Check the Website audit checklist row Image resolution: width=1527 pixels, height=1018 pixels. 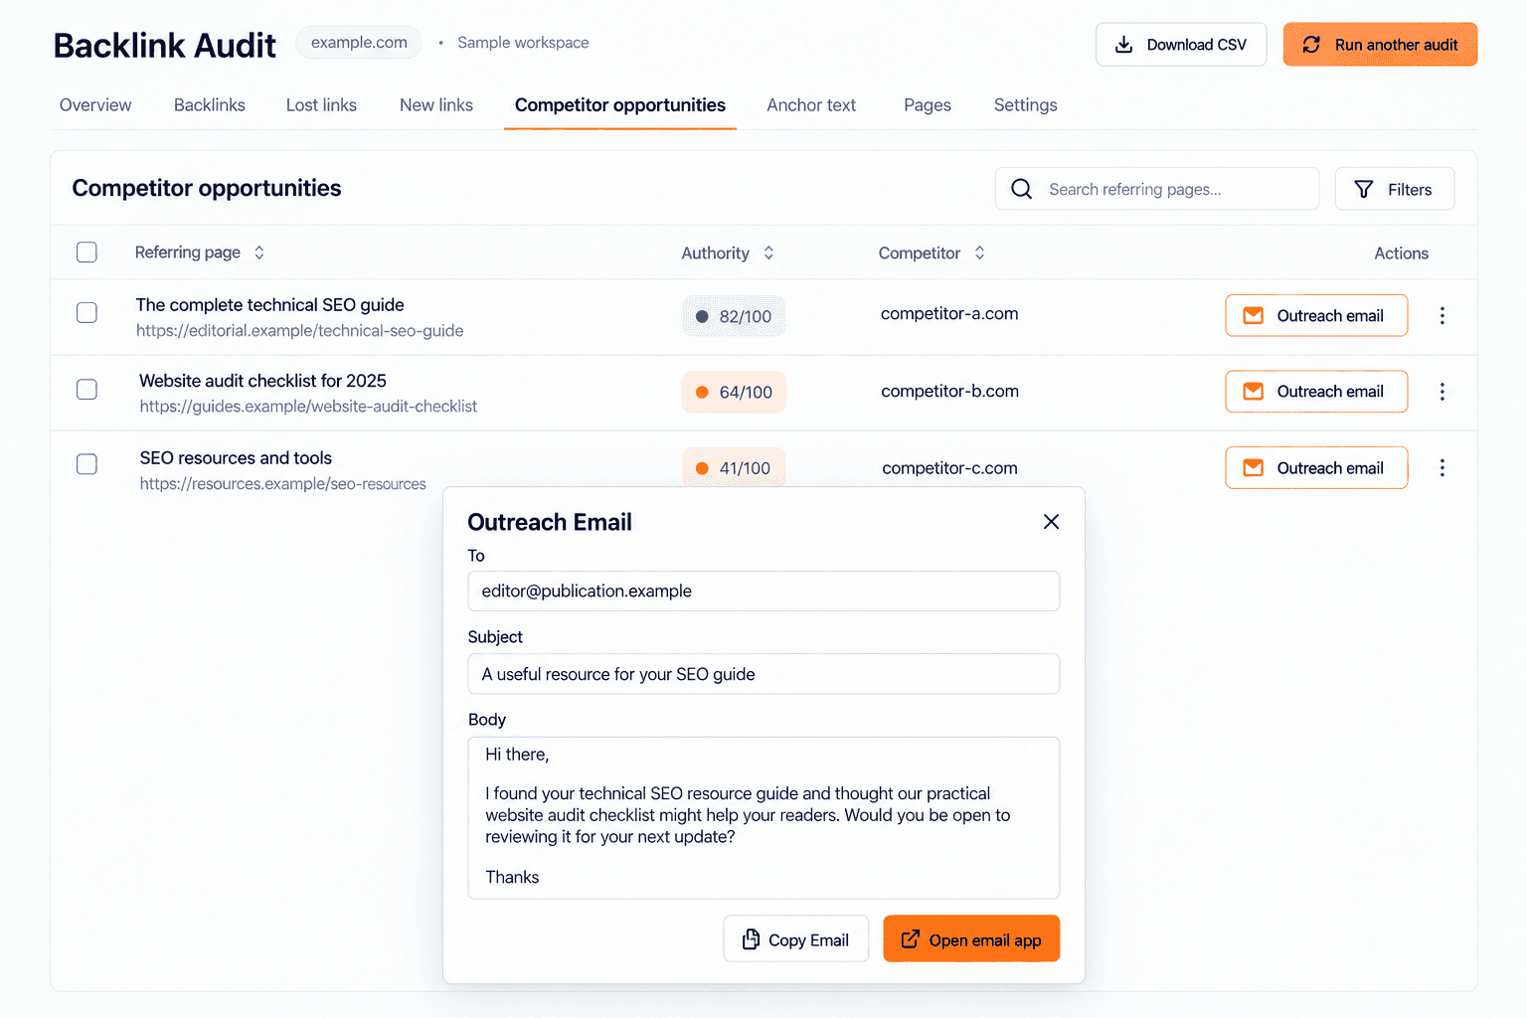tap(86, 389)
